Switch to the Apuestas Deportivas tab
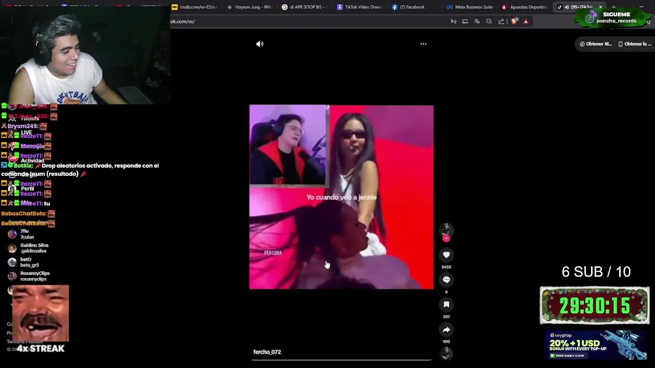 (525, 7)
